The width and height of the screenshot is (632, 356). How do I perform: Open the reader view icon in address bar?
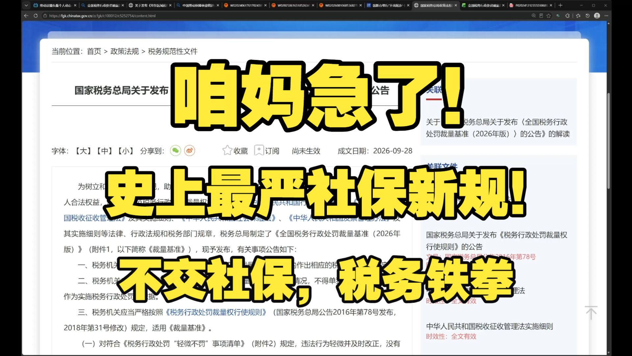pos(541,15)
